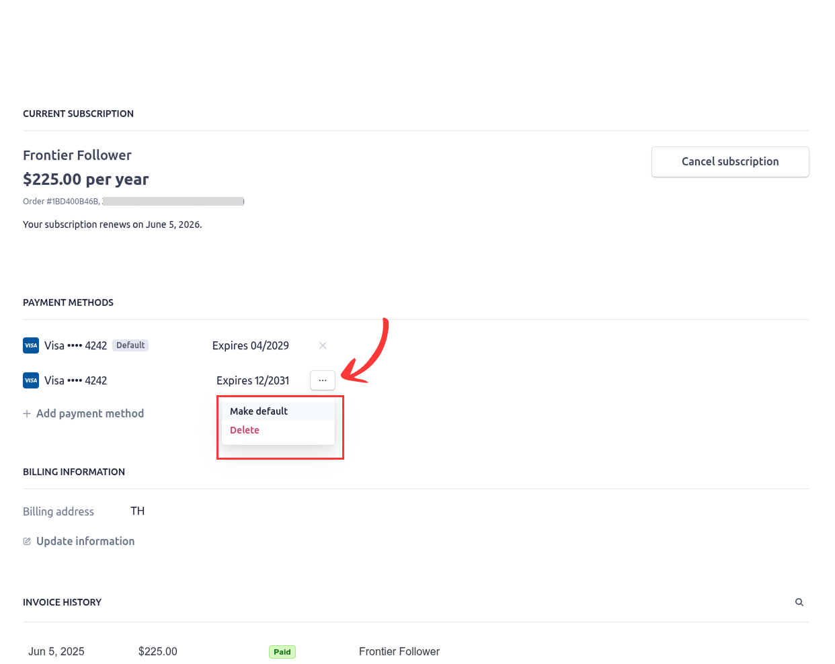This screenshot has height=664, width=835.
Task: Open the Jun 5, 2025 invoice date
Action: 56,651
